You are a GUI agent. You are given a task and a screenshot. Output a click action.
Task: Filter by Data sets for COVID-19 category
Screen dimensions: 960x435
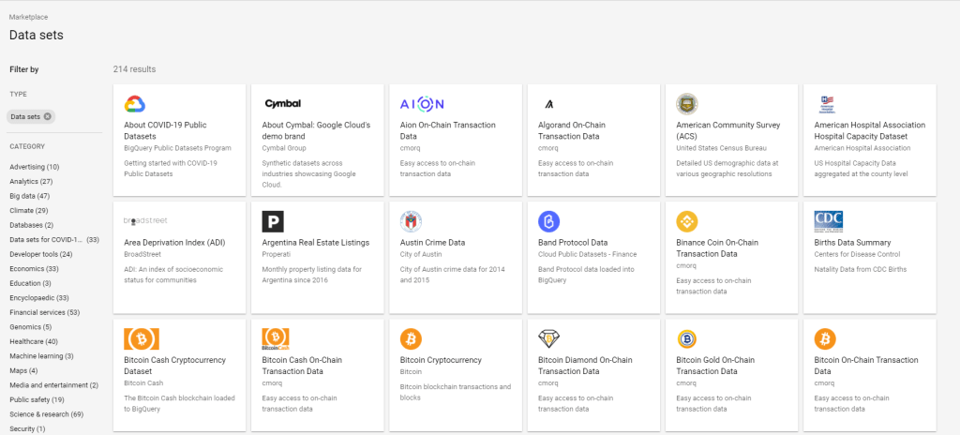coord(54,240)
